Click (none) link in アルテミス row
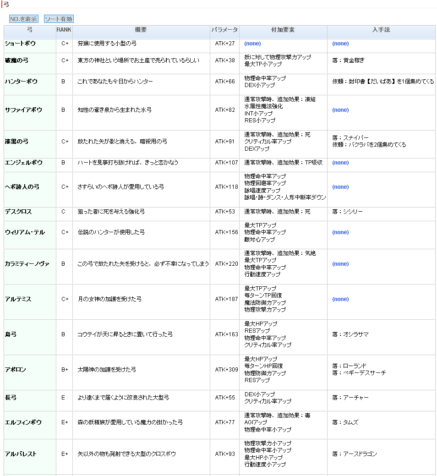This screenshot has height=476, width=437. click(x=340, y=299)
